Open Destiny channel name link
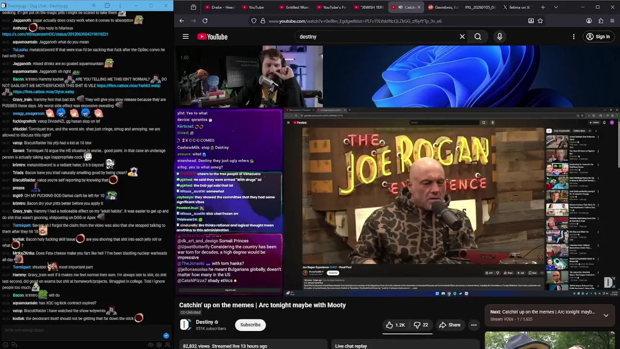The height and width of the screenshot is (349, 620). [204, 322]
